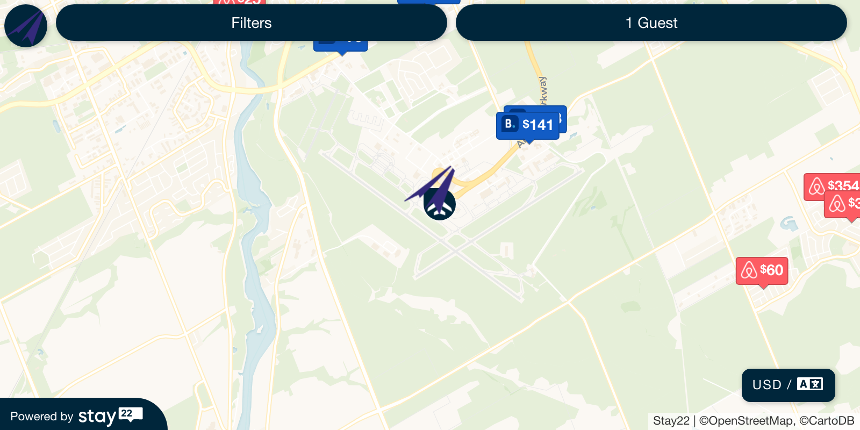Open the ©CartoDB attribution link
Viewport: 860px width, 430px height.
click(x=827, y=421)
